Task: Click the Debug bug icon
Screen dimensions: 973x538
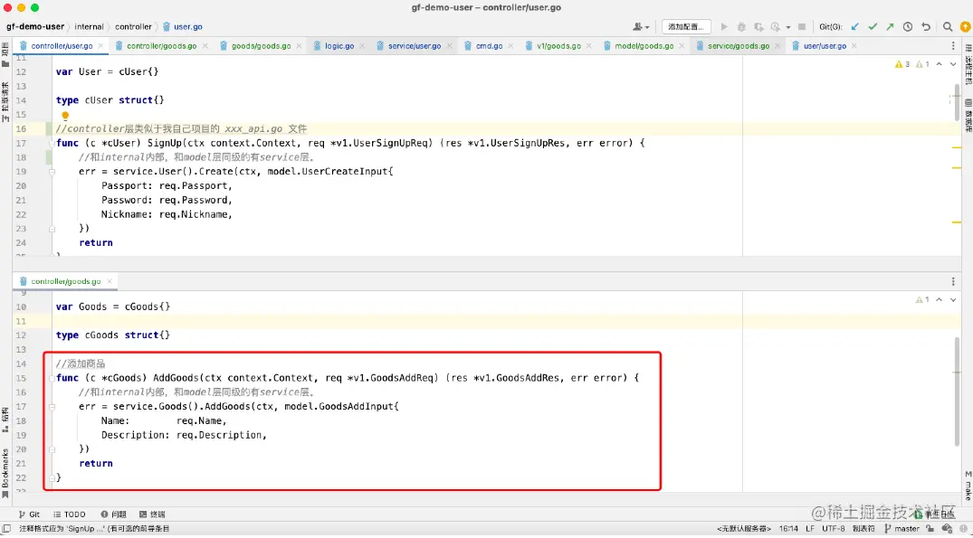Action: 741,26
